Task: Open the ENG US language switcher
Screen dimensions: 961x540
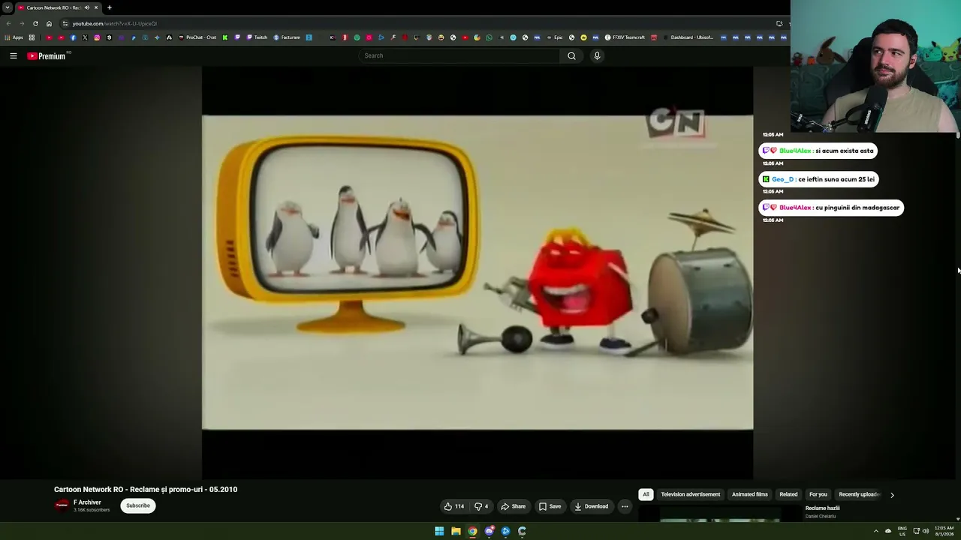Action: click(x=902, y=531)
